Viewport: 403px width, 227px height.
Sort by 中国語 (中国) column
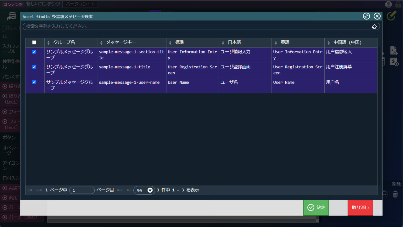click(351, 43)
